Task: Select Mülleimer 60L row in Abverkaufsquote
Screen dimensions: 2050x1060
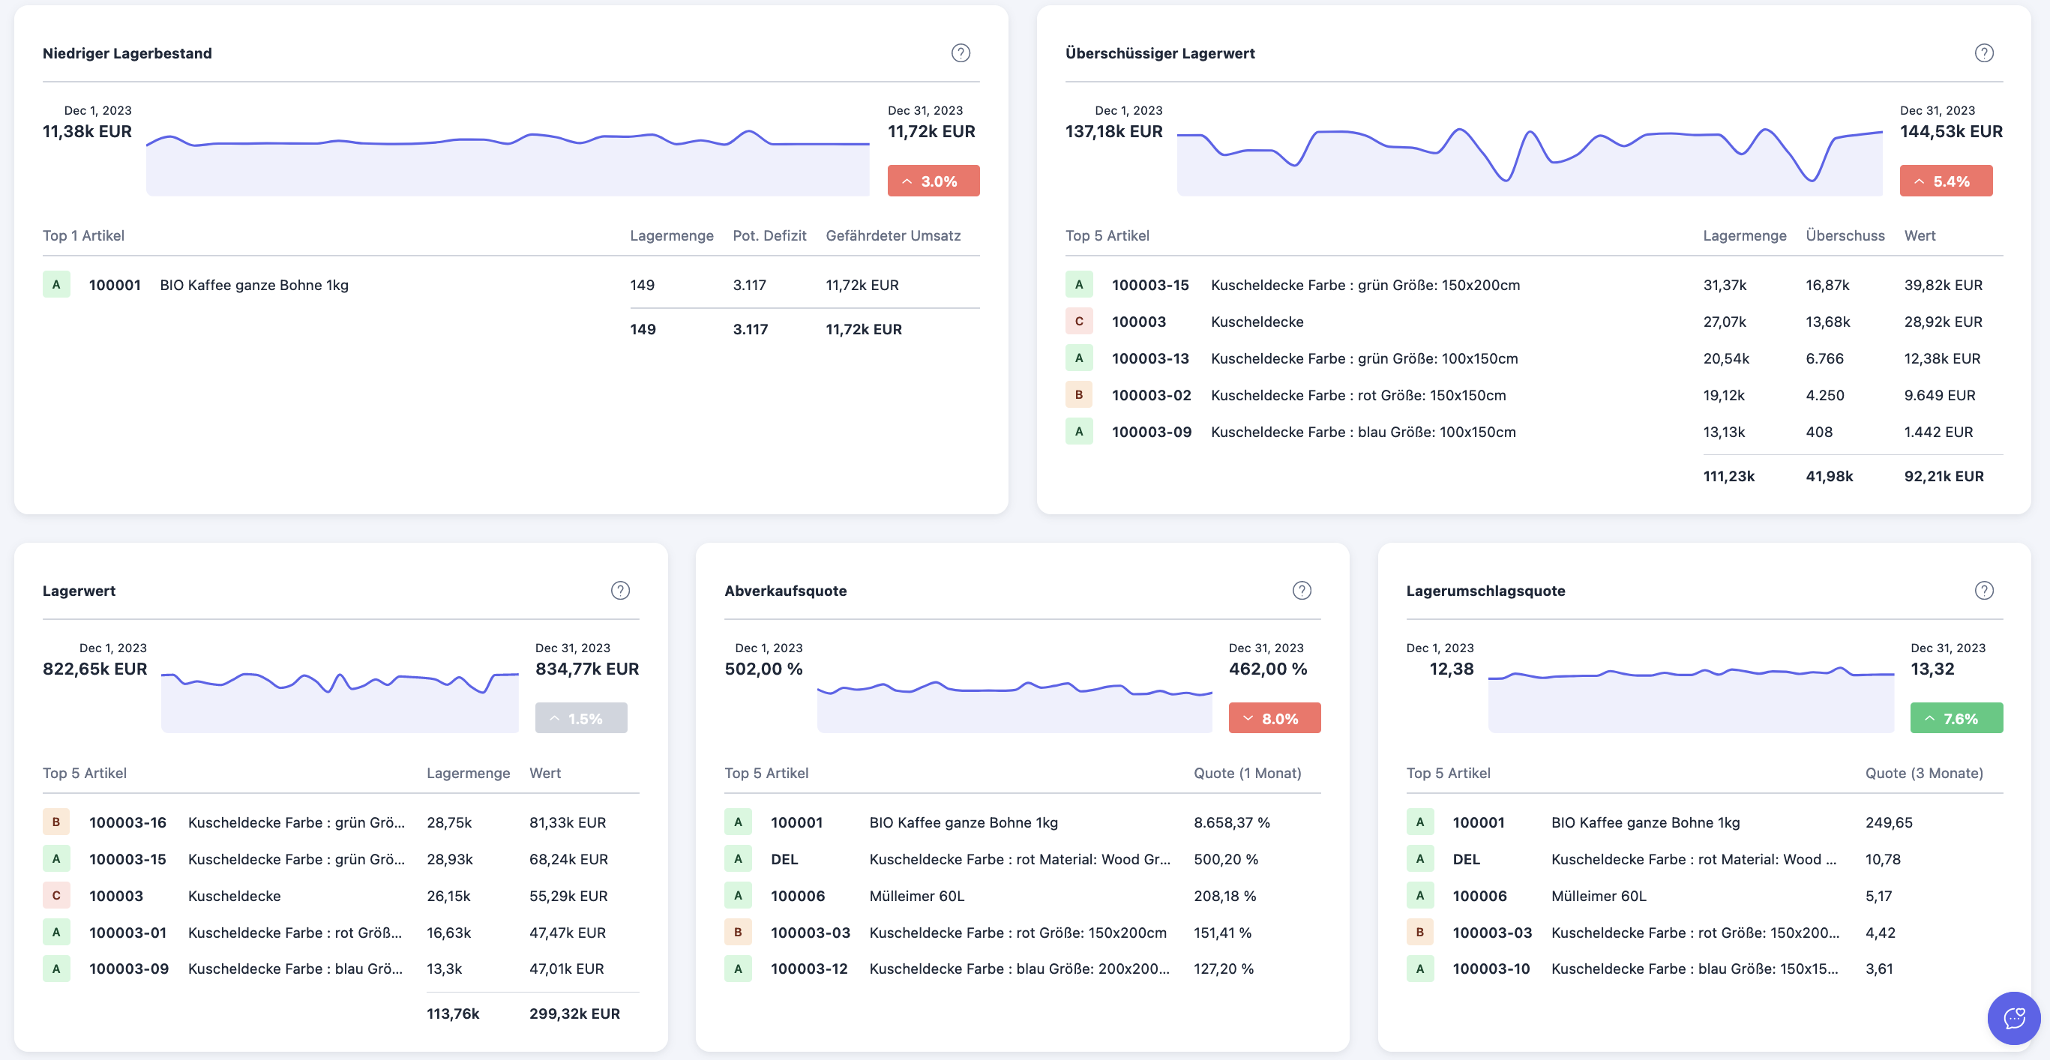Action: click(x=916, y=896)
